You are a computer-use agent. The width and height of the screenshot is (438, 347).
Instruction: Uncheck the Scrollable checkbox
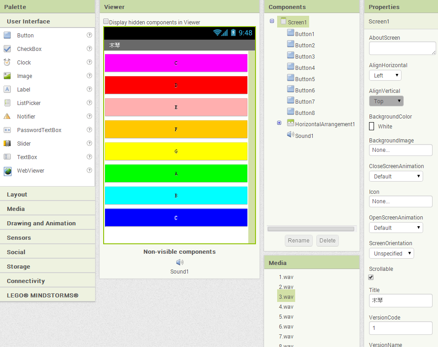point(371,277)
